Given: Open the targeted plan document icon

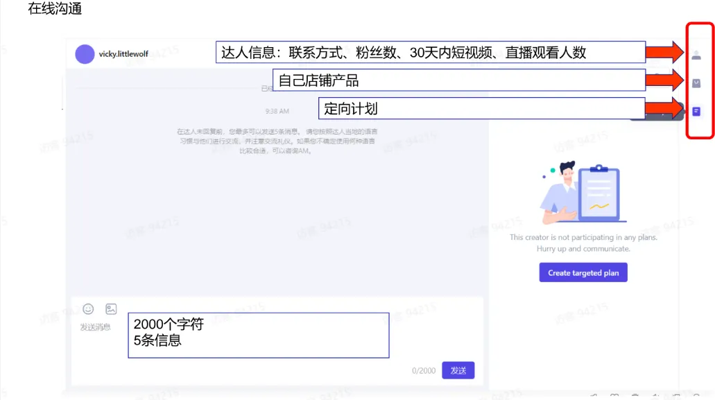Looking at the screenshot, I should click(696, 112).
